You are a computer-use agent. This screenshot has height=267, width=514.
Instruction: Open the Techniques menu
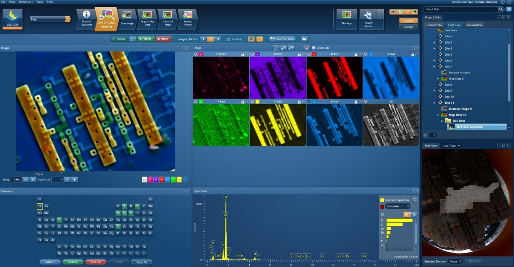(x=25, y=2)
